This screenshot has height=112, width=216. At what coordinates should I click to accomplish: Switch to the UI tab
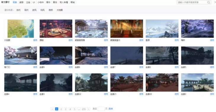click(34, 2)
